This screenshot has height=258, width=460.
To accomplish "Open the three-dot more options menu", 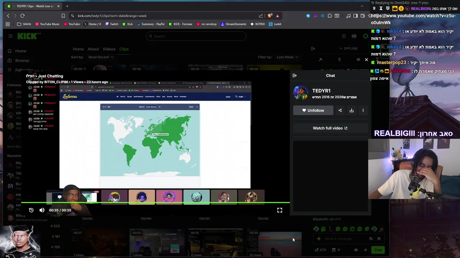I will (363, 110).
